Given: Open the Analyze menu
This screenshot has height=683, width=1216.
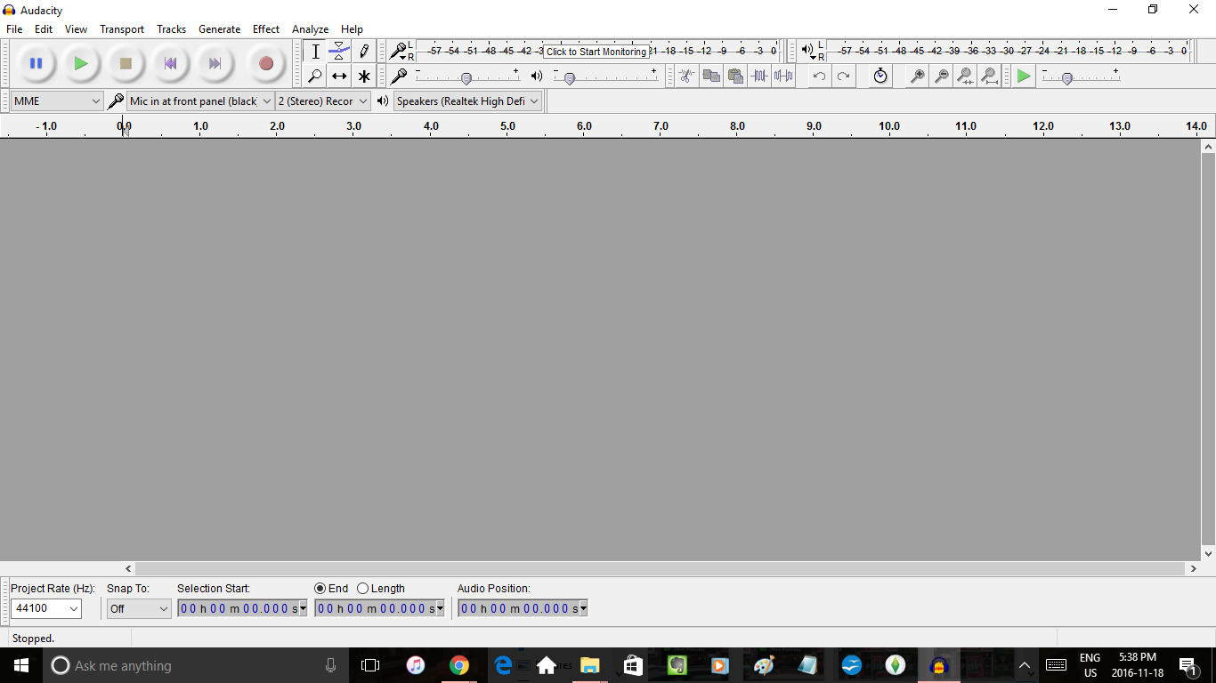Looking at the screenshot, I should 310,29.
